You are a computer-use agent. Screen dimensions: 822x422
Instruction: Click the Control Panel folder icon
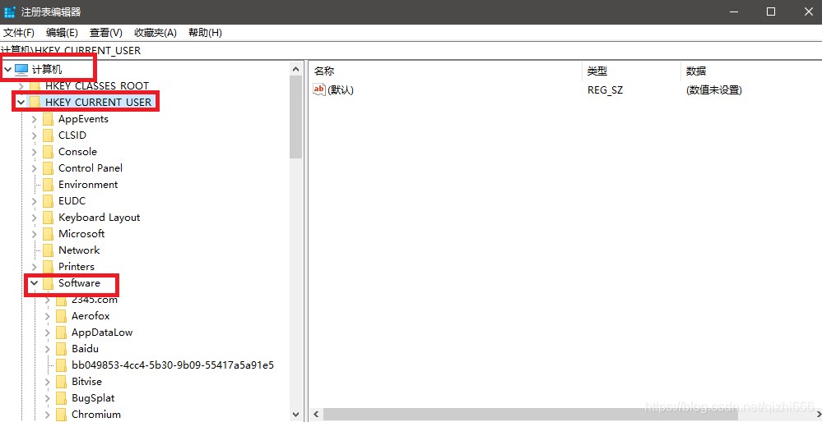49,168
